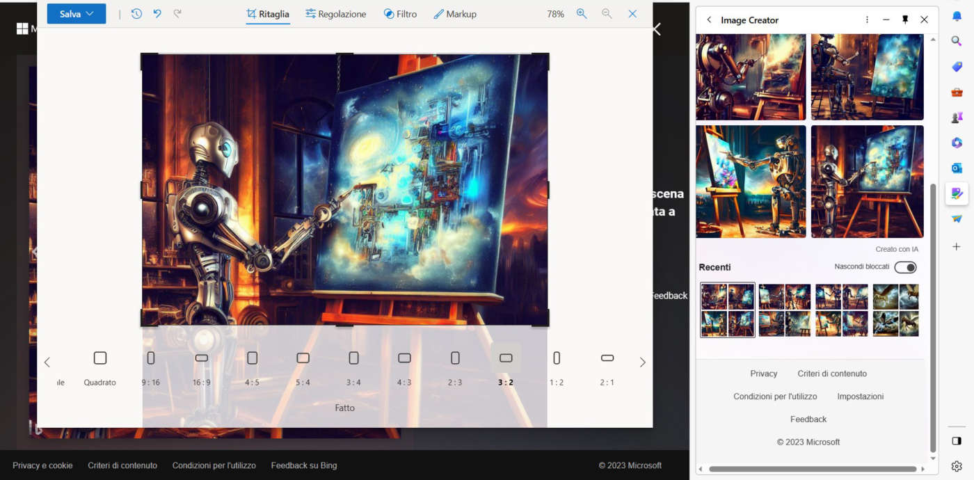Open sidebar settings gear icon
The width and height of the screenshot is (974, 480).
[957, 466]
